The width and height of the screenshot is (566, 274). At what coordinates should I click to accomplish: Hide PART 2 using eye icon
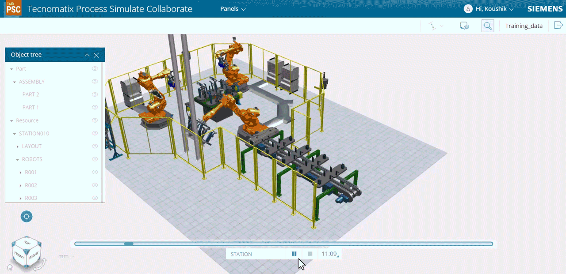pos(95,94)
